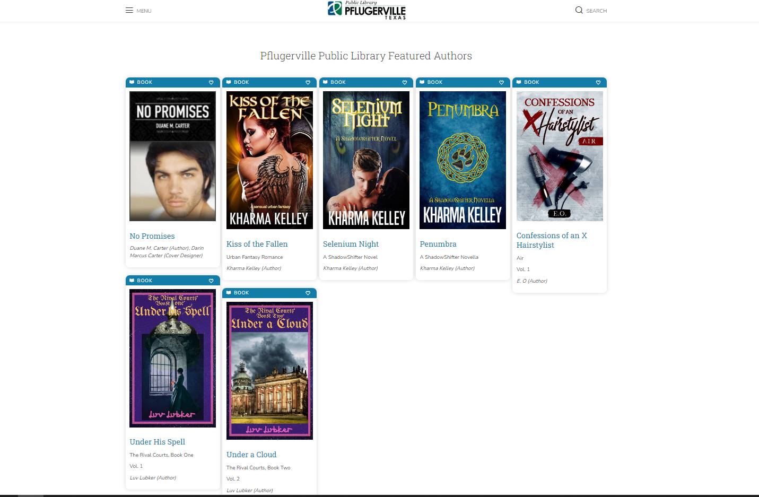Follow the No Promises title link
The image size is (759, 497).
pyautogui.click(x=152, y=236)
